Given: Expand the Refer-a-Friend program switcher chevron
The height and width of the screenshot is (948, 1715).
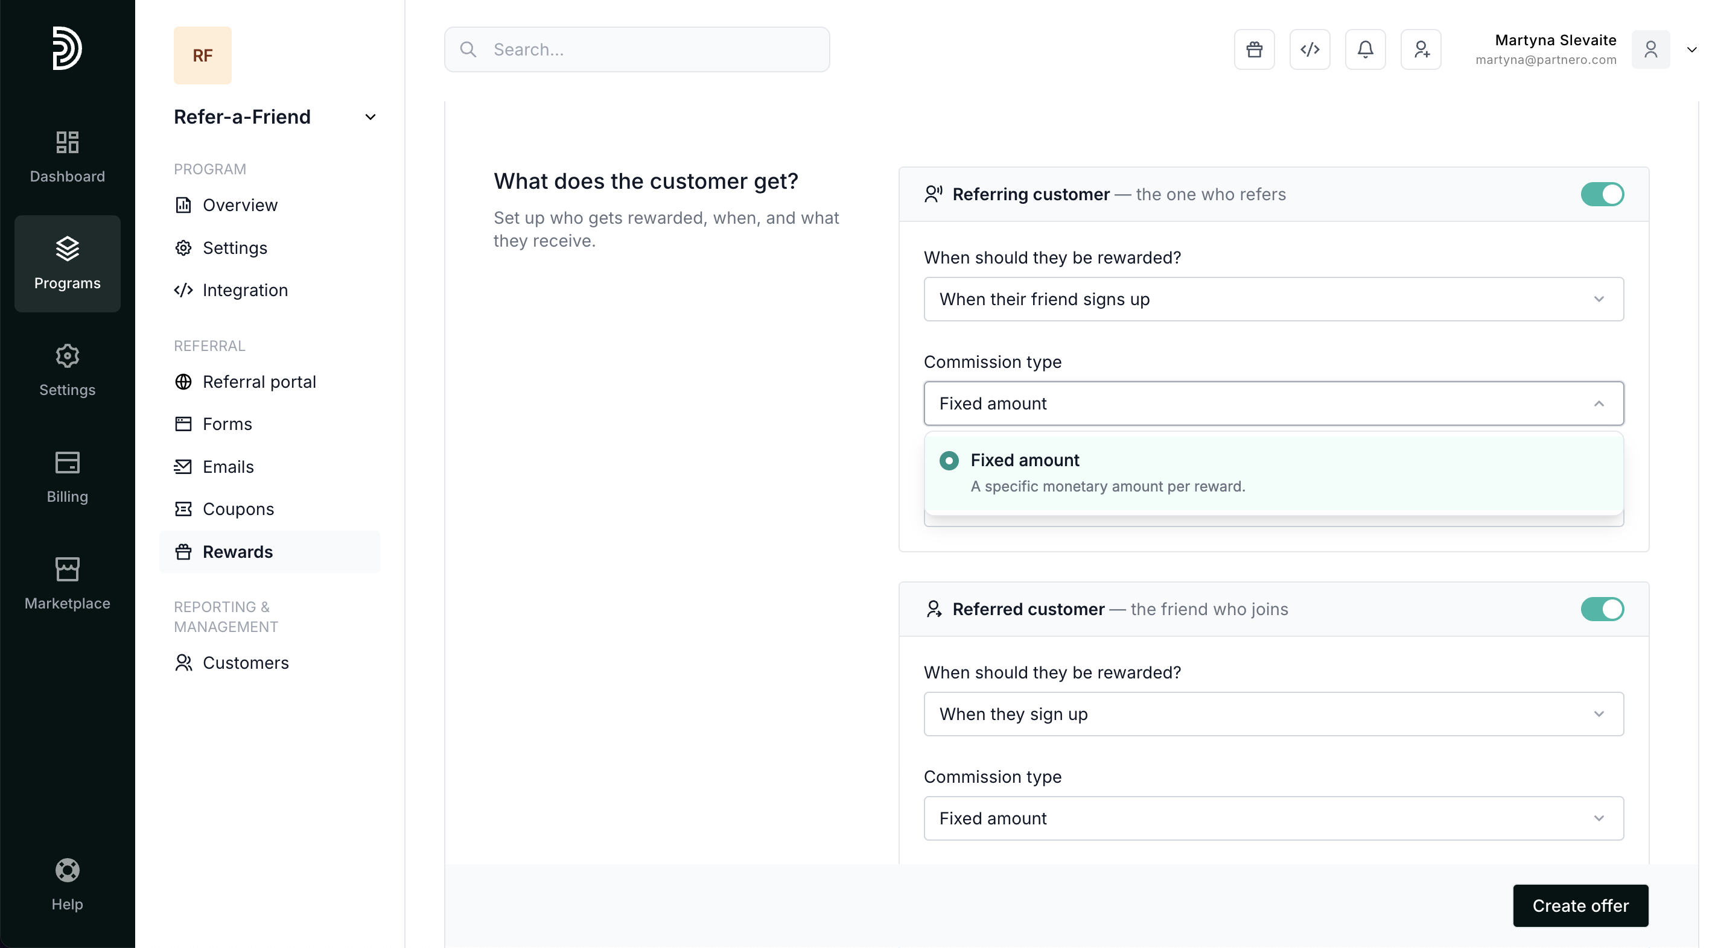Looking at the screenshot, I should click(x=370, y=117).
